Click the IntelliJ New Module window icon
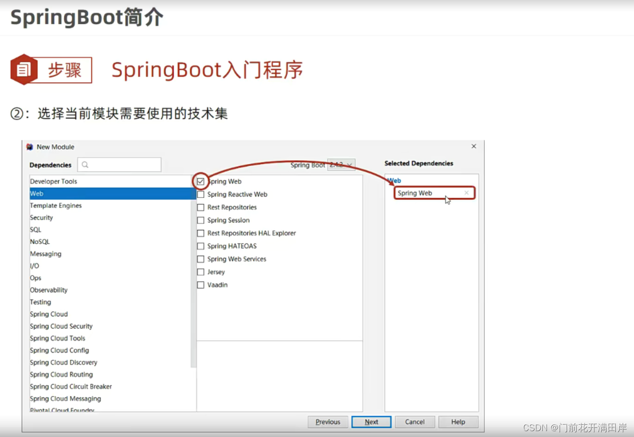 click(30, 147)
